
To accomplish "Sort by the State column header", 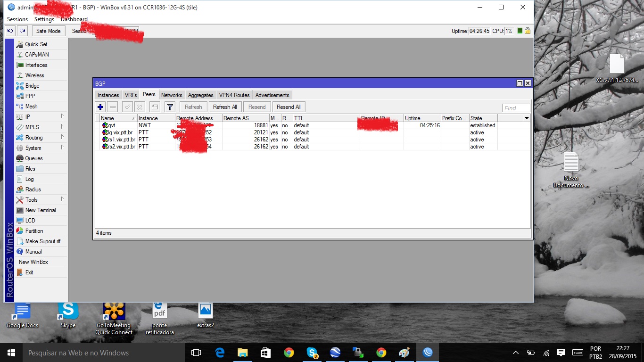I will 483,118.
